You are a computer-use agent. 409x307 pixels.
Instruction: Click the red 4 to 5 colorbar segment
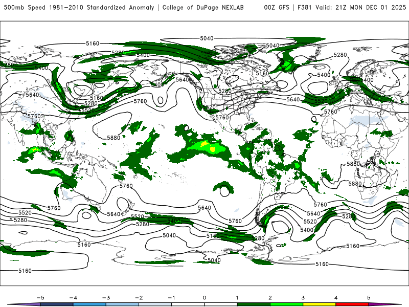352,304
